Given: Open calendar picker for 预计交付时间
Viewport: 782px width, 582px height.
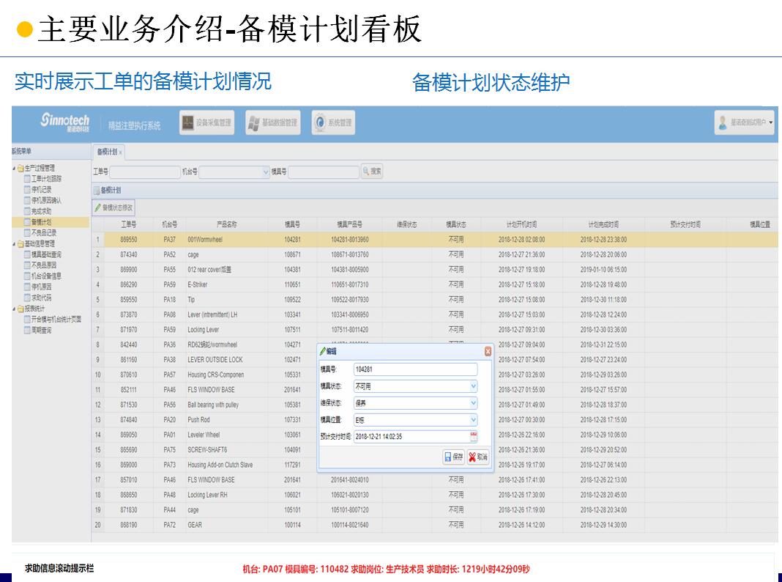Looking at the screenshot, I should 473,437.
